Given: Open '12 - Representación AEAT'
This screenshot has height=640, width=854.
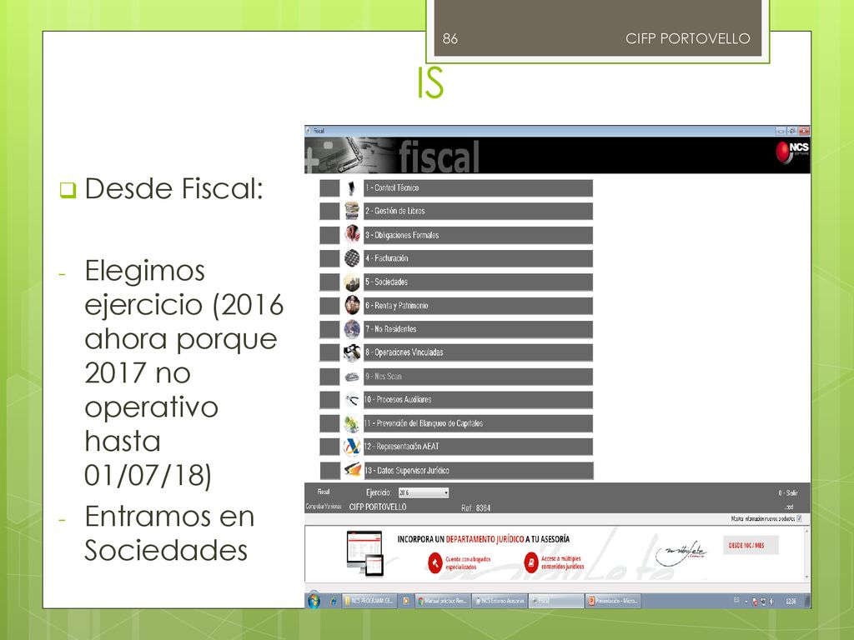Looking at the screenshot, I should [x=478, y=447].
